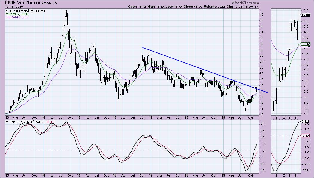Click year label 18 below the PMO panel
Screen dimensions: 314x178
click(x=186, y=175)
